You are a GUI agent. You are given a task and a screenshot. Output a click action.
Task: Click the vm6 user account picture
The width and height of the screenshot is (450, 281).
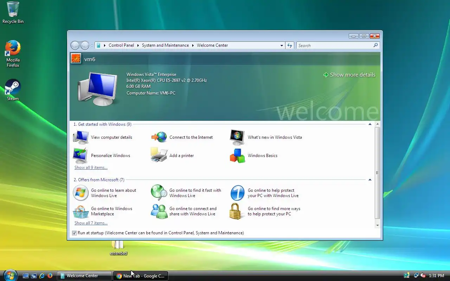point(76,58)
